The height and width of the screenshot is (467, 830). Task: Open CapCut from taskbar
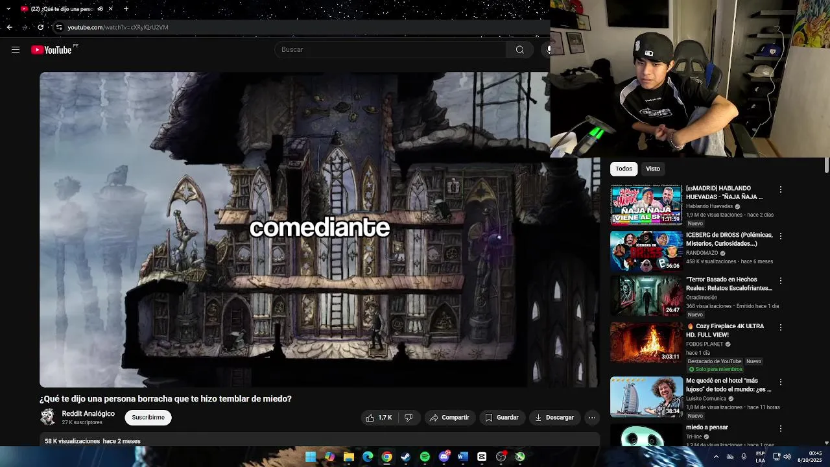pos(482,457)
